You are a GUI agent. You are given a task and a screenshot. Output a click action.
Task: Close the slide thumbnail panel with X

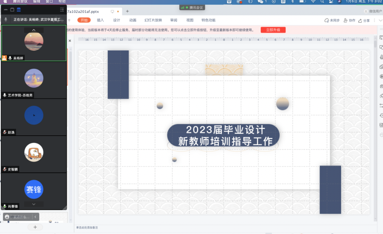pyautogui.click(x=70, y=41)
